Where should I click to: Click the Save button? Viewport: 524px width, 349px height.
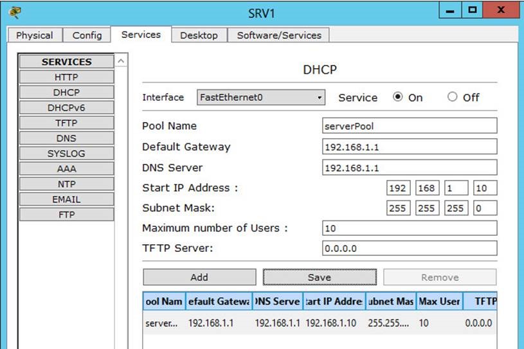click(320, 277)
